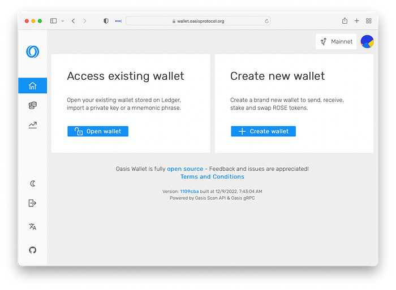
Task: Open the Home page from the sidebar
Action: pyautogui.click(x=33, y=85)
